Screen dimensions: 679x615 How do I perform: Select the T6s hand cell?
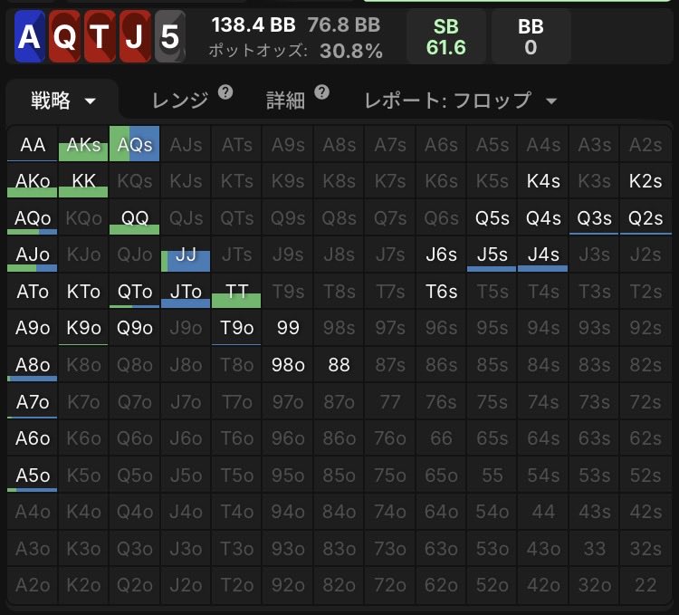pyautogui.click(x=441, y=291)
